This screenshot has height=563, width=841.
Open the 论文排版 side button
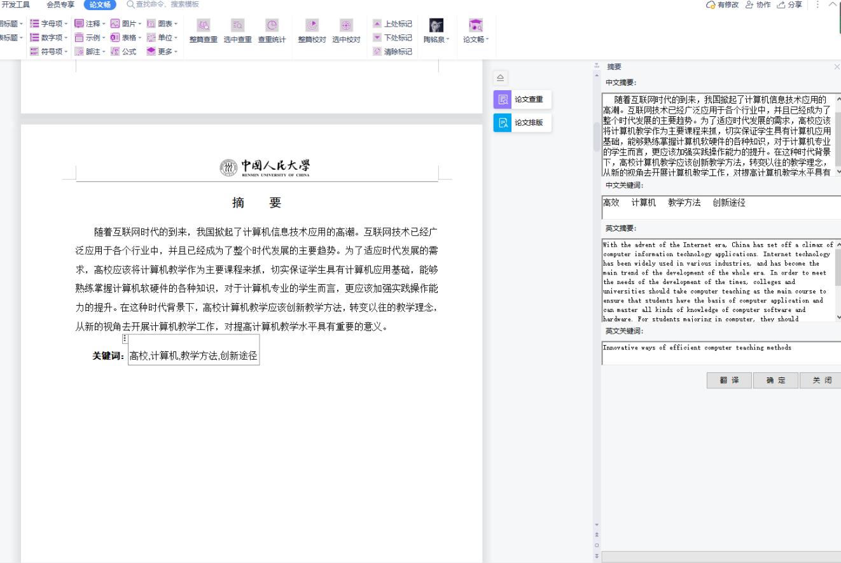click(522, 123)
